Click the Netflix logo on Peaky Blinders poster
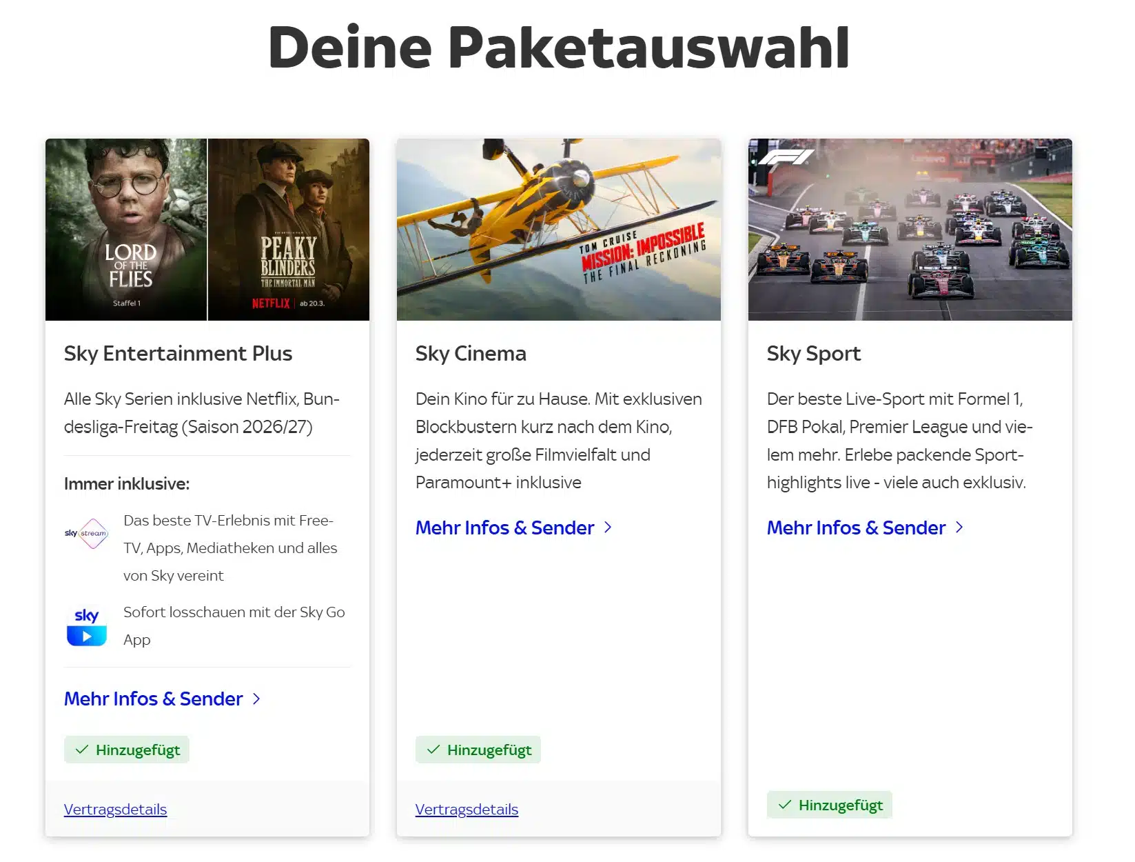 pos(271,303)
